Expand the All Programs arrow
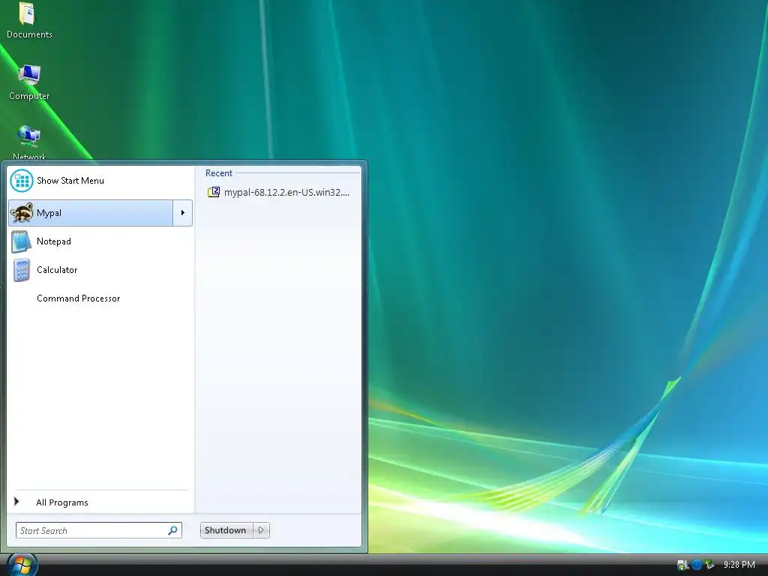 (16, 502)
